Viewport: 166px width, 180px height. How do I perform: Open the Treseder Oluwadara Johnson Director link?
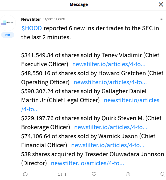pos(88,163)
